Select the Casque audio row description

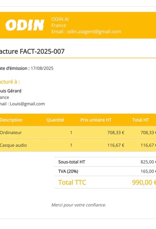pyautogui.click(x=13, y=145)
